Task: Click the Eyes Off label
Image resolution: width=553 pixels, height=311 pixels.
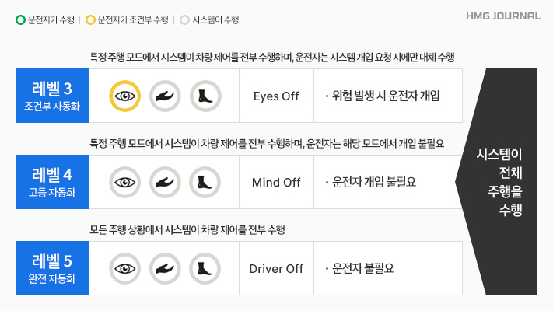Action: (x=276, y=96)
